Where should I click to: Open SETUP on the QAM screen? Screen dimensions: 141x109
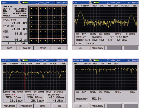(43, 48)
